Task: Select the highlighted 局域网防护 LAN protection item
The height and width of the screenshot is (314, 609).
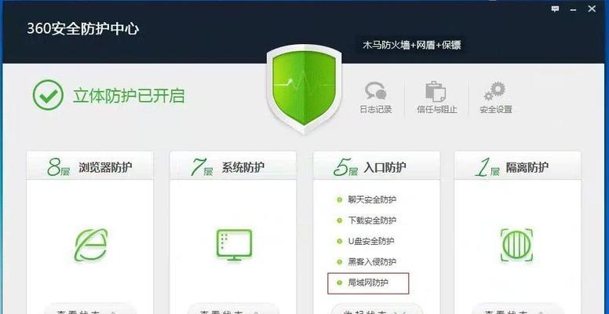Action: point(368,283)
